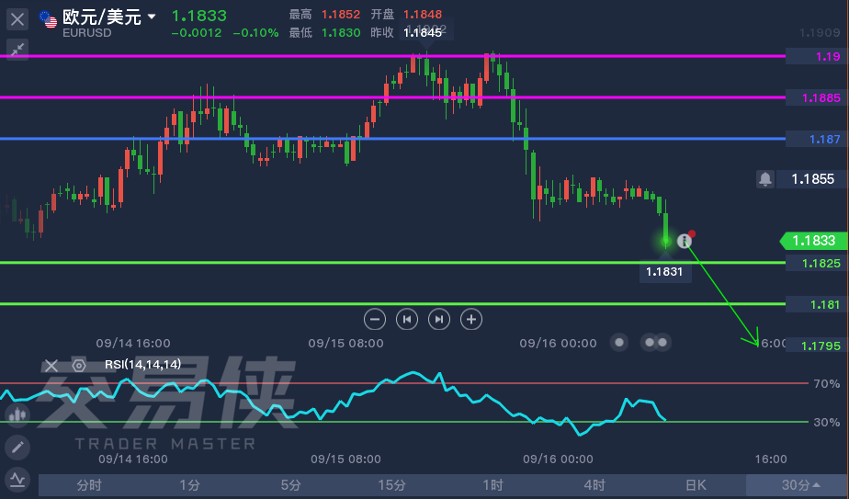The width and height of the screenshot is (849, 499).
Task: Click the RSI 70% level label
Action: point(827,384)
